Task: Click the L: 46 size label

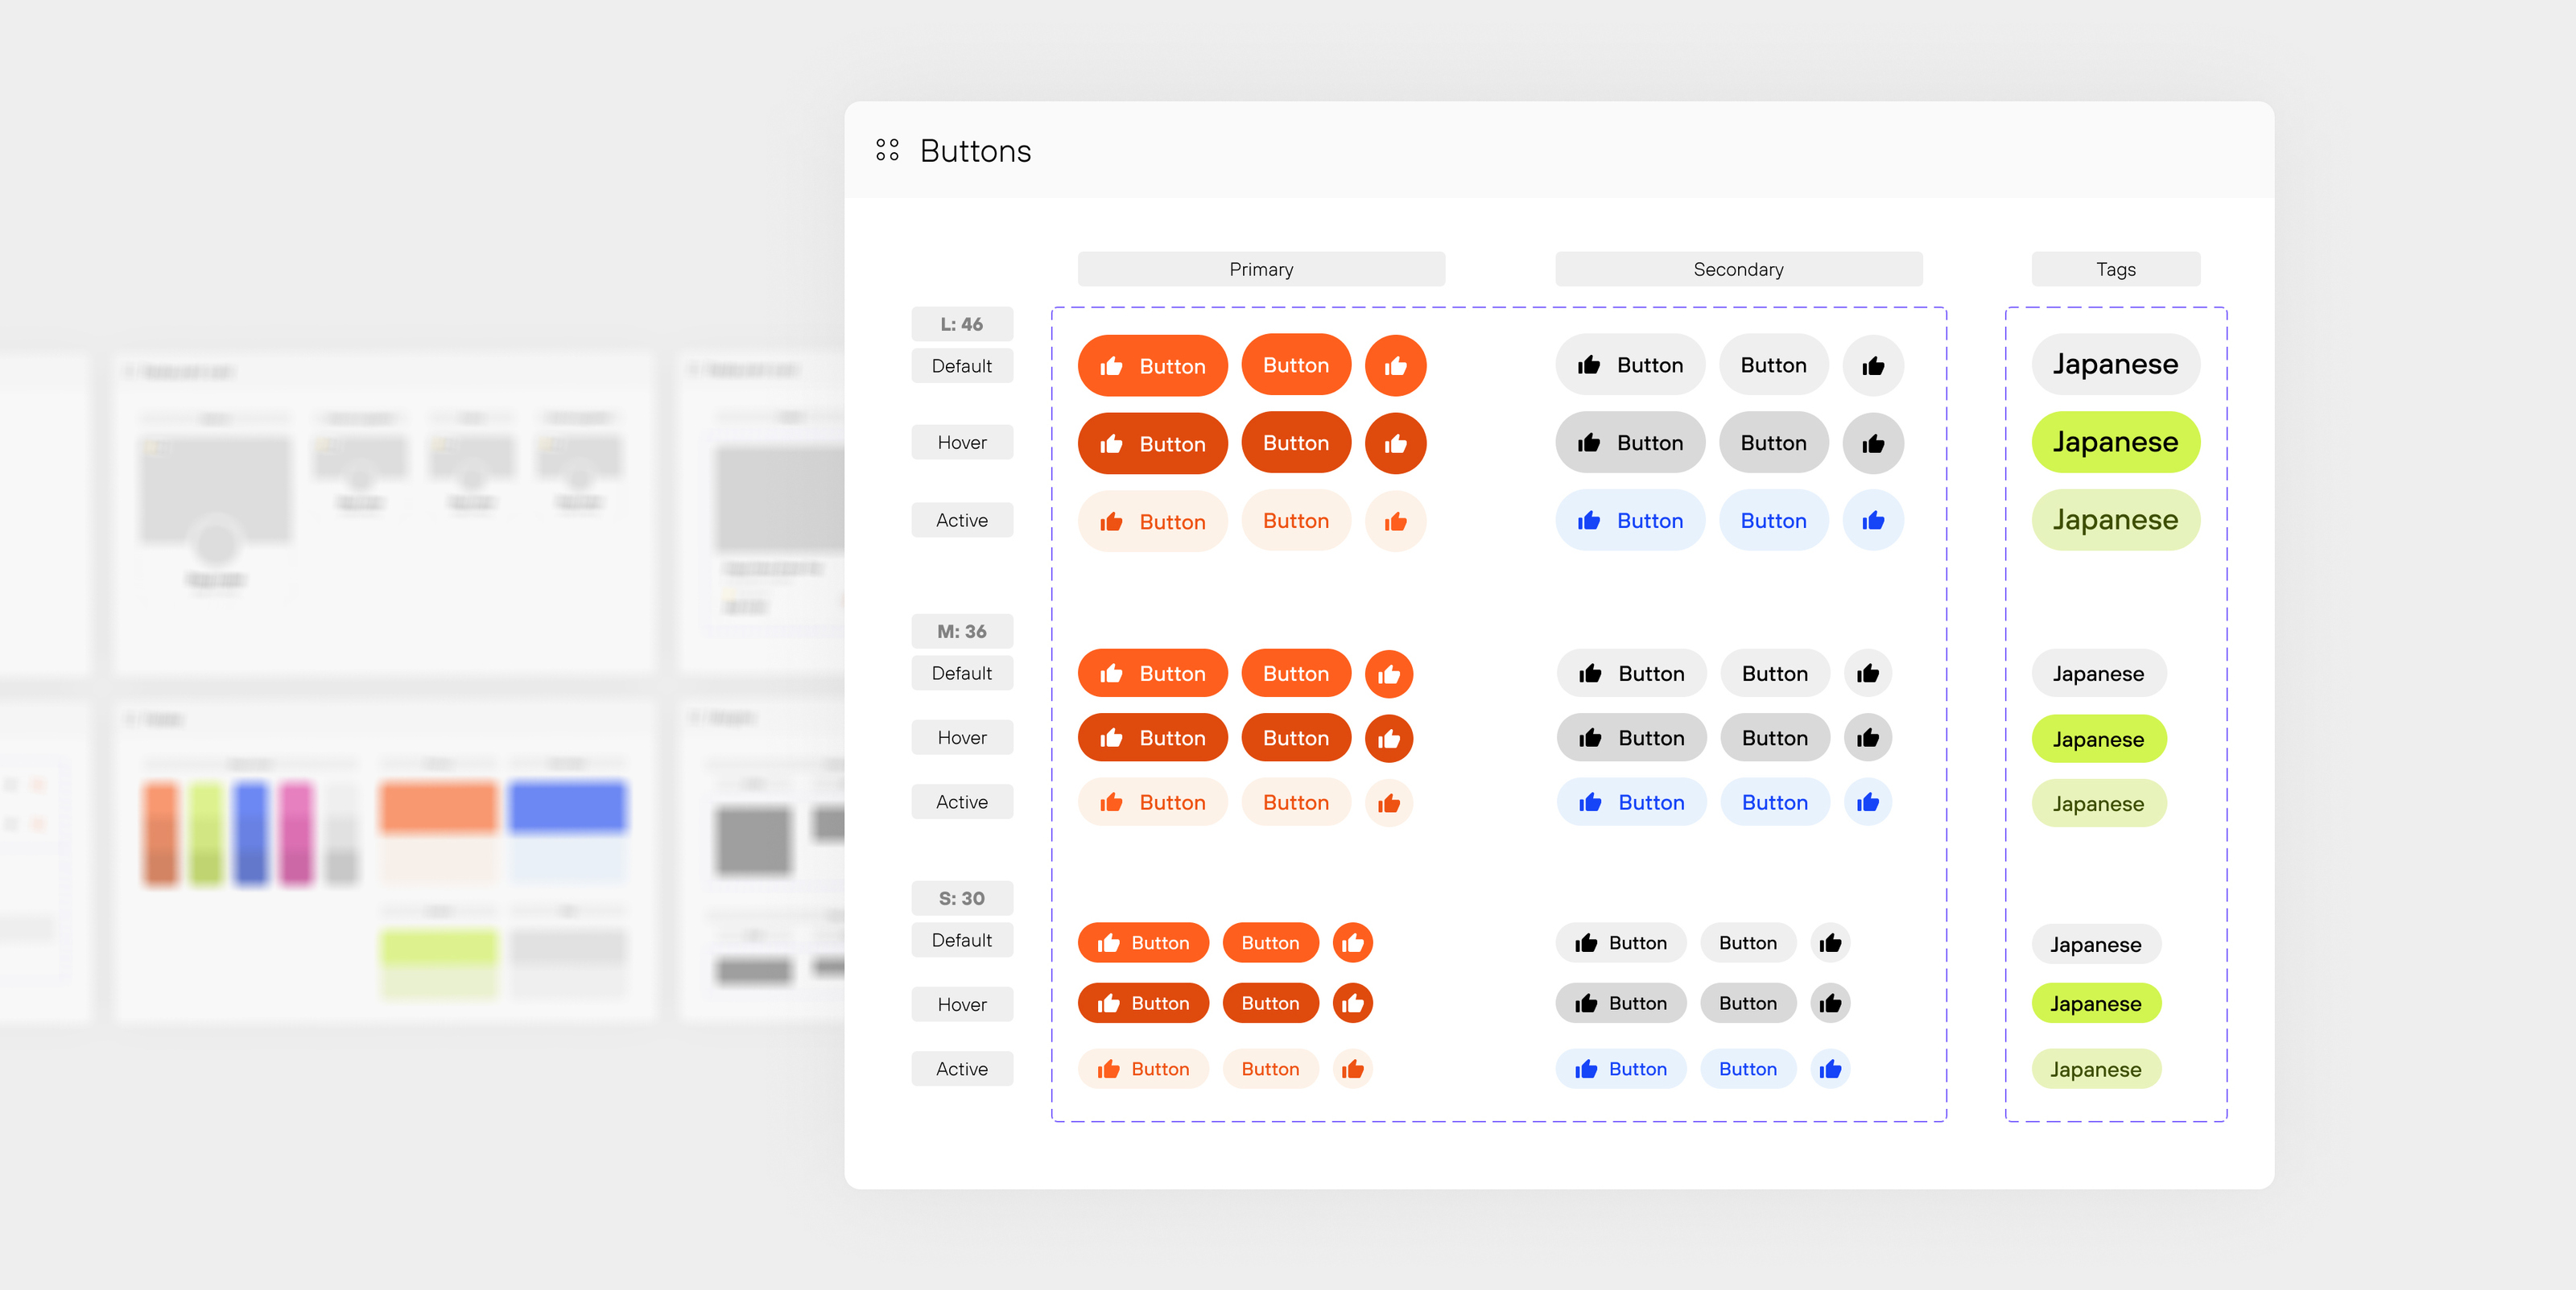Action: (x=961, y=324)
